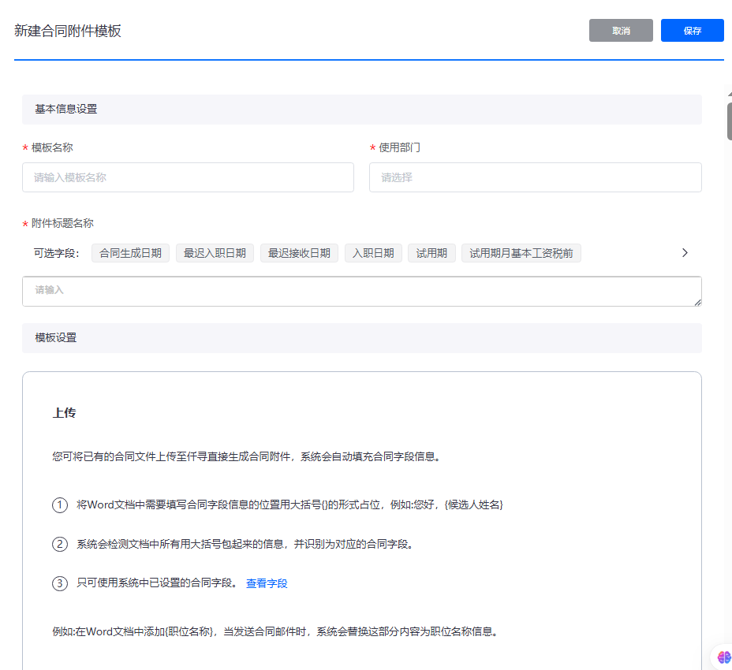This screenshot has width=732, height=670.
Task: Focus the 附件标题名称 text area
Action: pyautogui.click(x=362, y=291)
